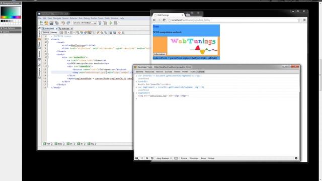Click the Redo arrow in NetBeans toolbar
The image size is (322, 181).
click(x=68, y=23)
